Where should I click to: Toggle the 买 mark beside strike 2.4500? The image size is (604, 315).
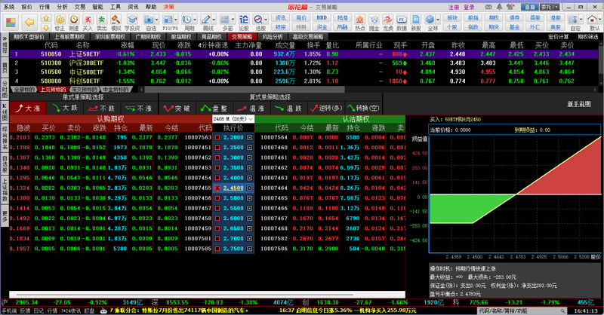tap(217, 188)
